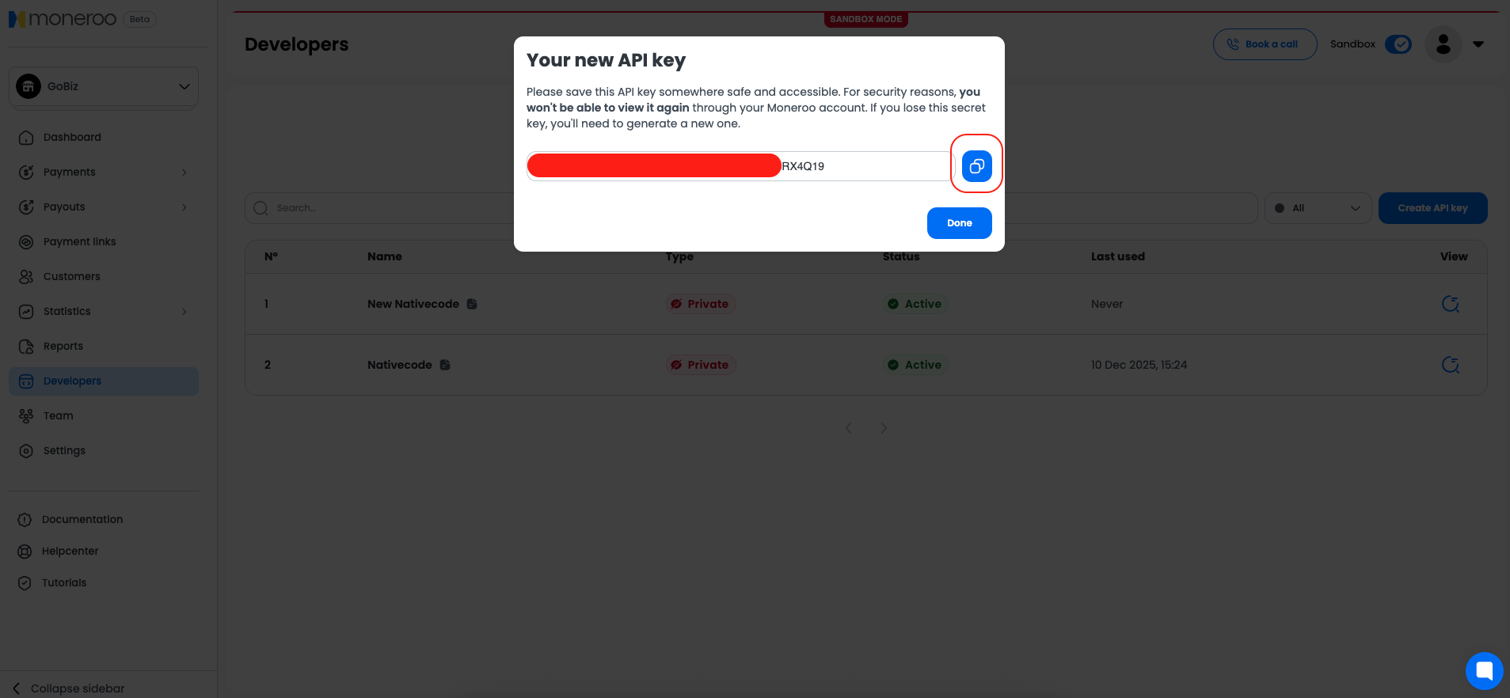Screen dimensions: 1510x698
Task: Open the account menu caret arrow
Action: pos(1478,44)
